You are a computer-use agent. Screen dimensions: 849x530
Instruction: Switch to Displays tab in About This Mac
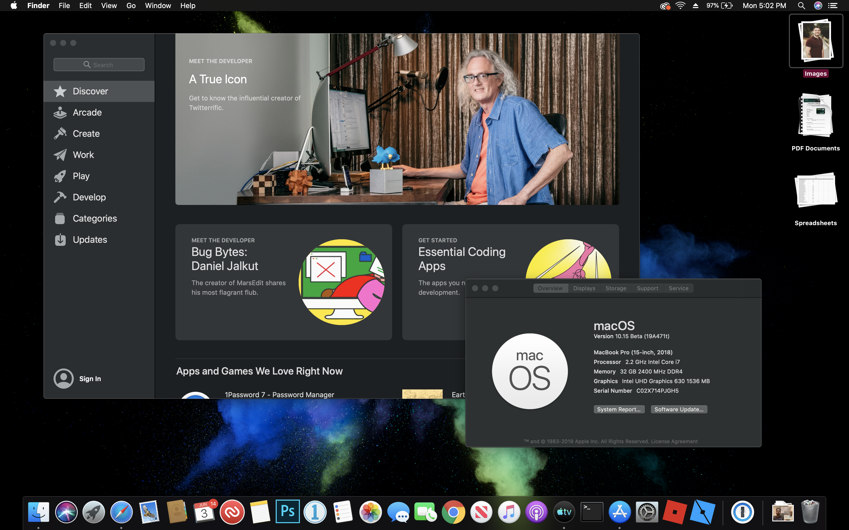[x=584, y=288]
